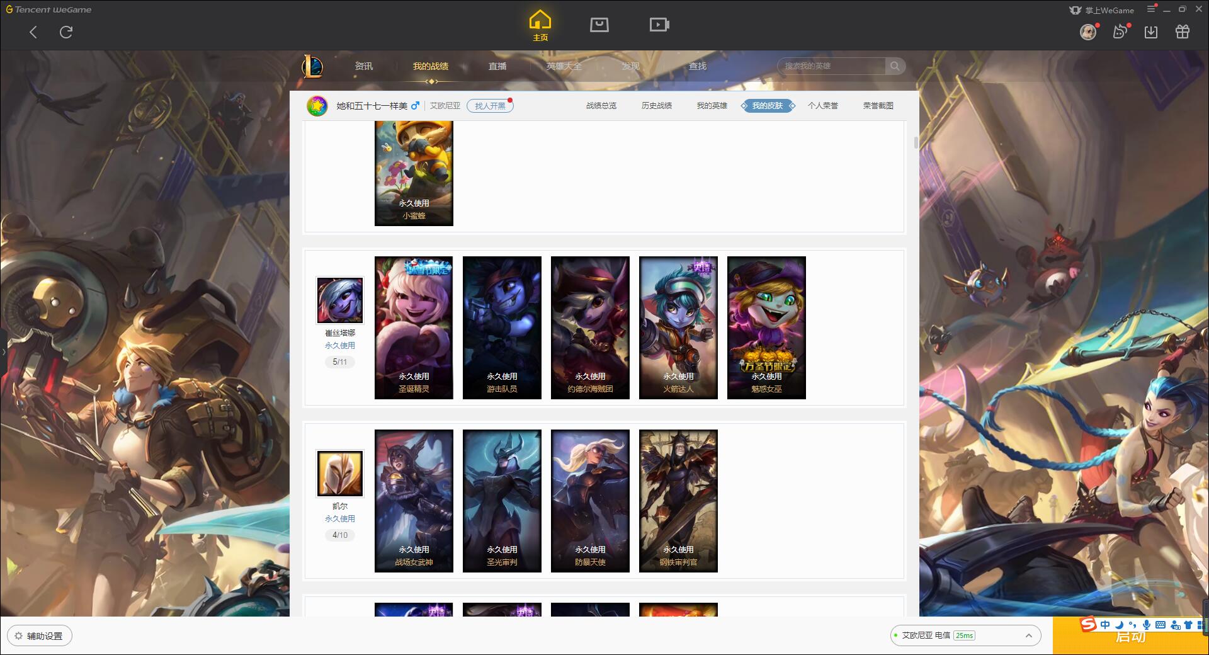
Task: Click the summoner name 她和五十七一样美
Action: click(372, 106)
